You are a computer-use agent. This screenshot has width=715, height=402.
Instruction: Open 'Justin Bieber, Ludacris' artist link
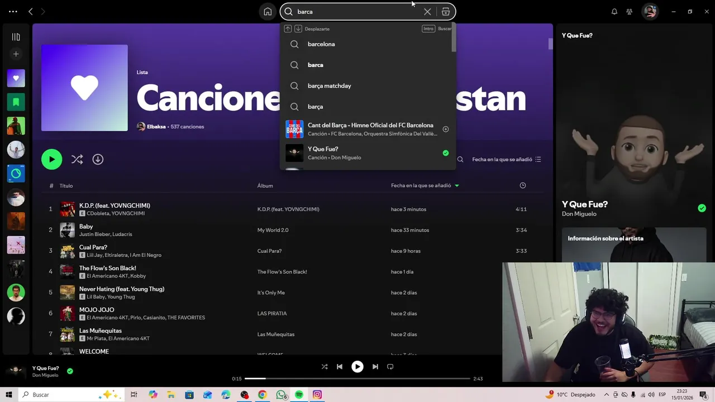coord(106,234)
